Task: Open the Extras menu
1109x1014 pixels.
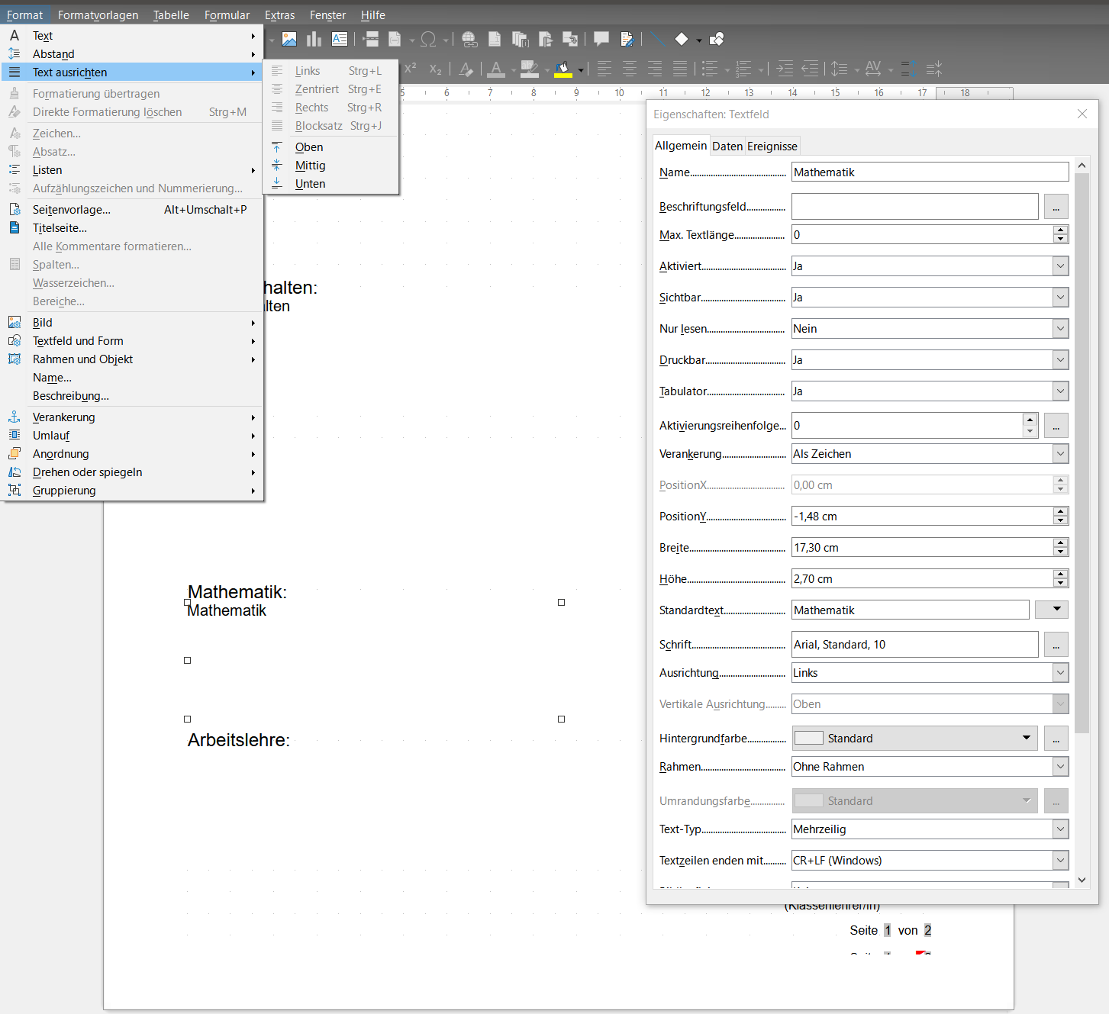Action: (279, 15)
